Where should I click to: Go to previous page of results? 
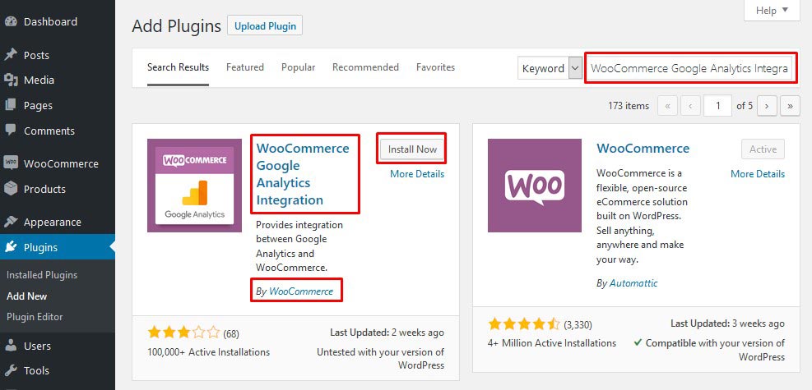click(690, 106)
